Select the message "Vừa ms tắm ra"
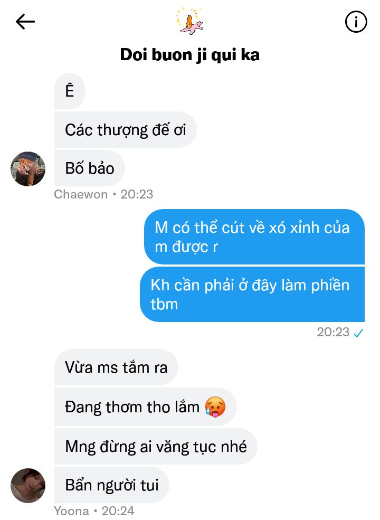The image size is (380, 520). pyautogui.click(x=116, y=367)
